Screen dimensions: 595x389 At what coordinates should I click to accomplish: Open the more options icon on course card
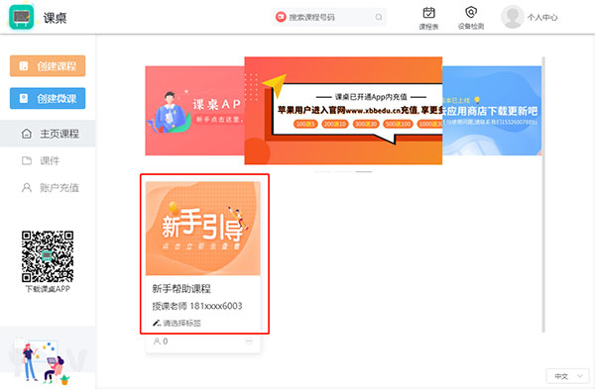249,341
